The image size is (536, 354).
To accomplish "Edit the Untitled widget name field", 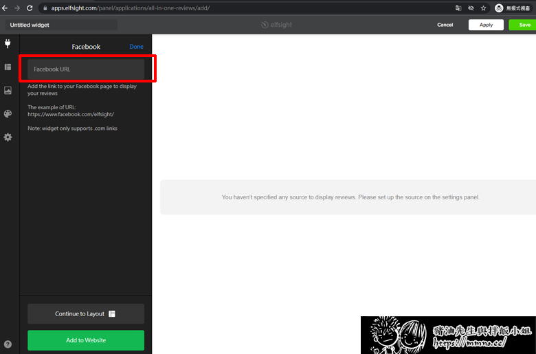I will tap(62, 25).
